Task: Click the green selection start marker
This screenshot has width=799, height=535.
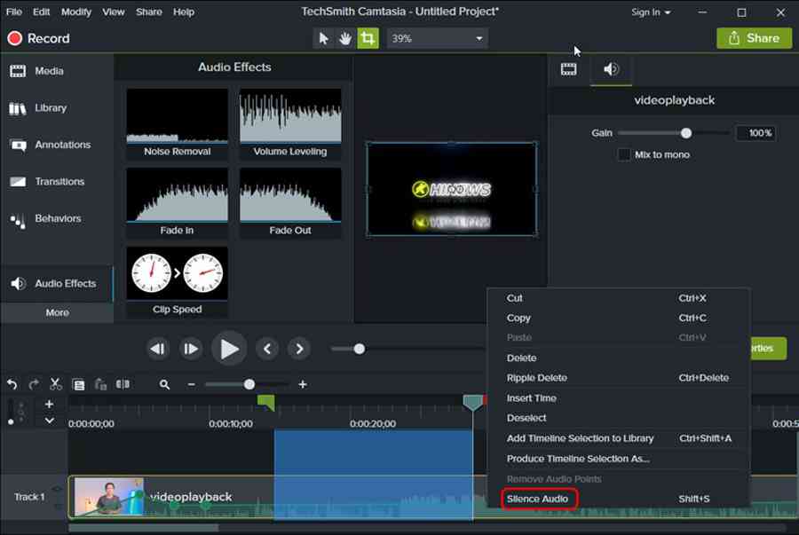Action: (x=266, y=402)
